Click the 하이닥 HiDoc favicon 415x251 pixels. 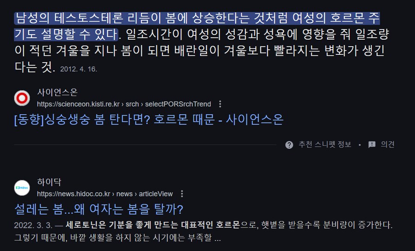pyautogui.click(x=22, y=188)
